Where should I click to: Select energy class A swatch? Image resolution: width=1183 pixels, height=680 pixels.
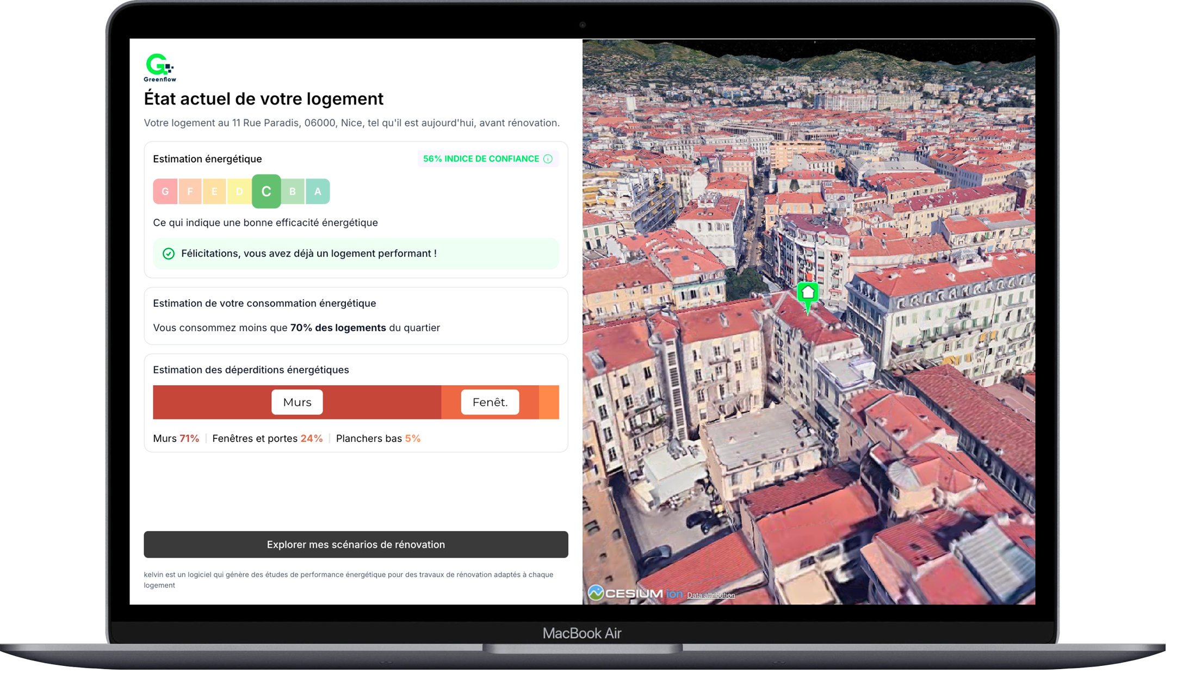click(318, 191)
